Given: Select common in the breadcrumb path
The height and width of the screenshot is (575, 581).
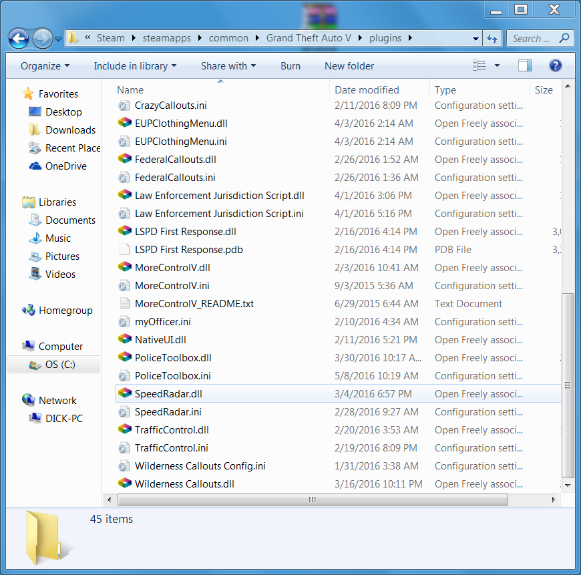Looking at the screenshot, I should [228, 38].
